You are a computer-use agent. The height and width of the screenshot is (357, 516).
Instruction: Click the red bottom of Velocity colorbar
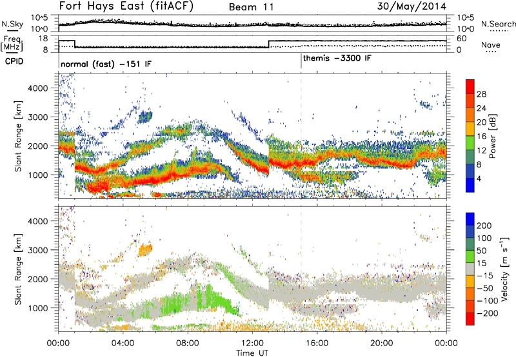470,319
